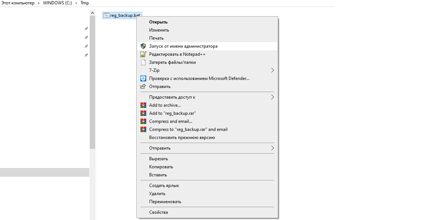The width and height of the screenshot is (441, 220).
Task: Click the WinRAR icon for Add to archive
Action: pos(143,105)
